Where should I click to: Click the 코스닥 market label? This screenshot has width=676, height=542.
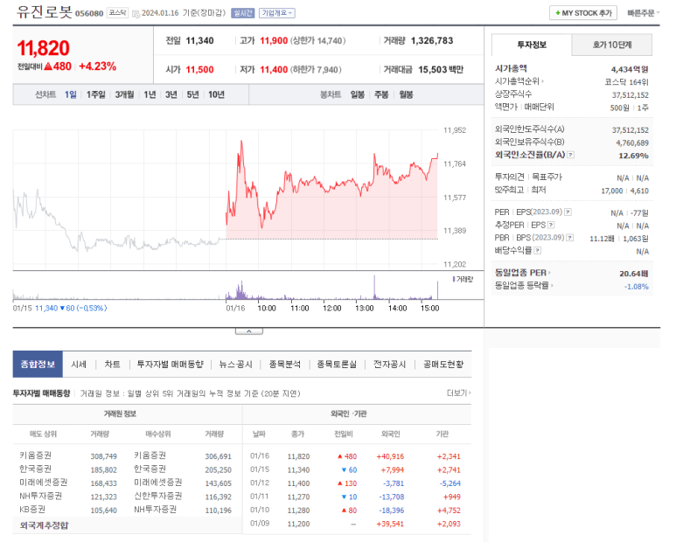point(117,13)
